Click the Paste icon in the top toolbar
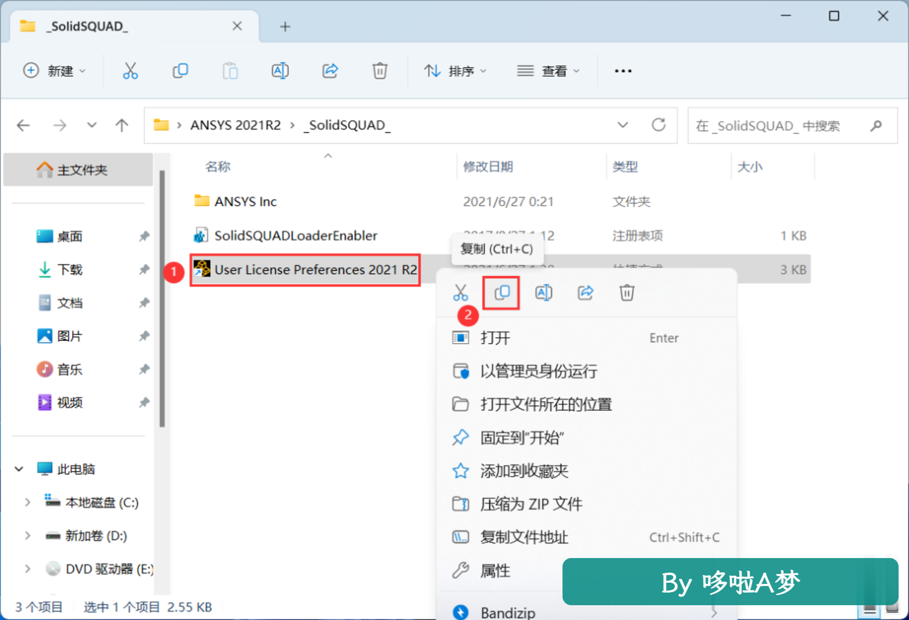909x620 pixels. coord(230,71)
